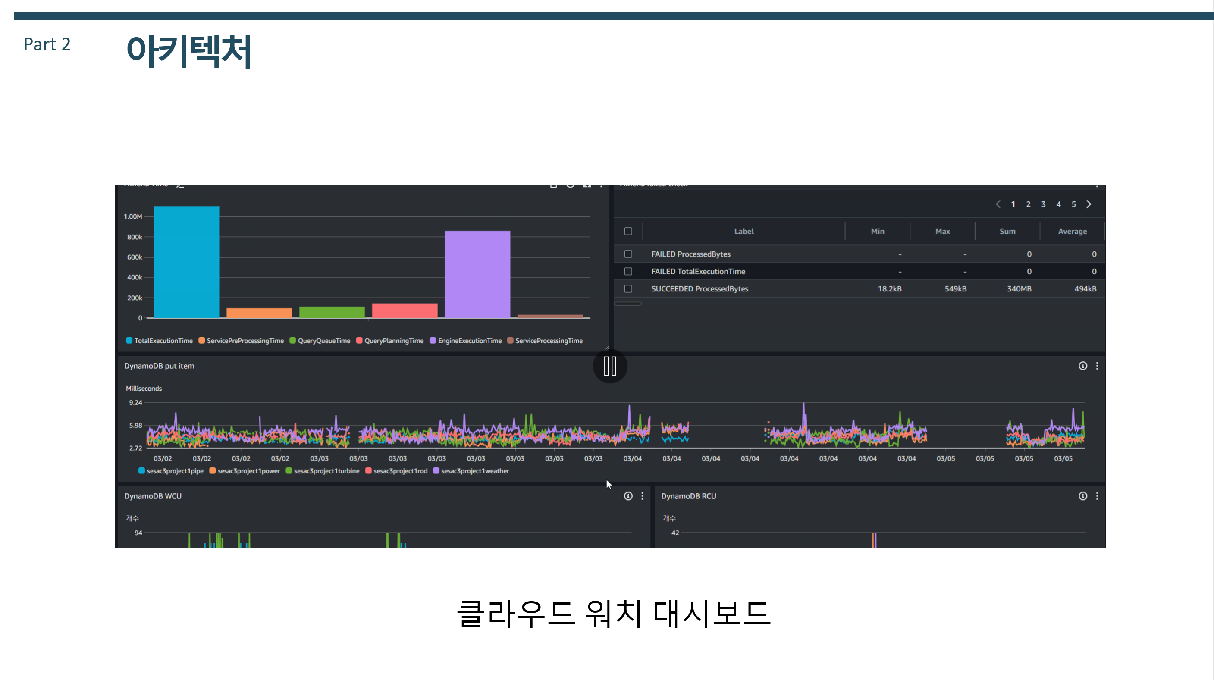
Task: Toggle sesac3project1rod series in legend
Action: pyautogui.click(x=397, y=471)
